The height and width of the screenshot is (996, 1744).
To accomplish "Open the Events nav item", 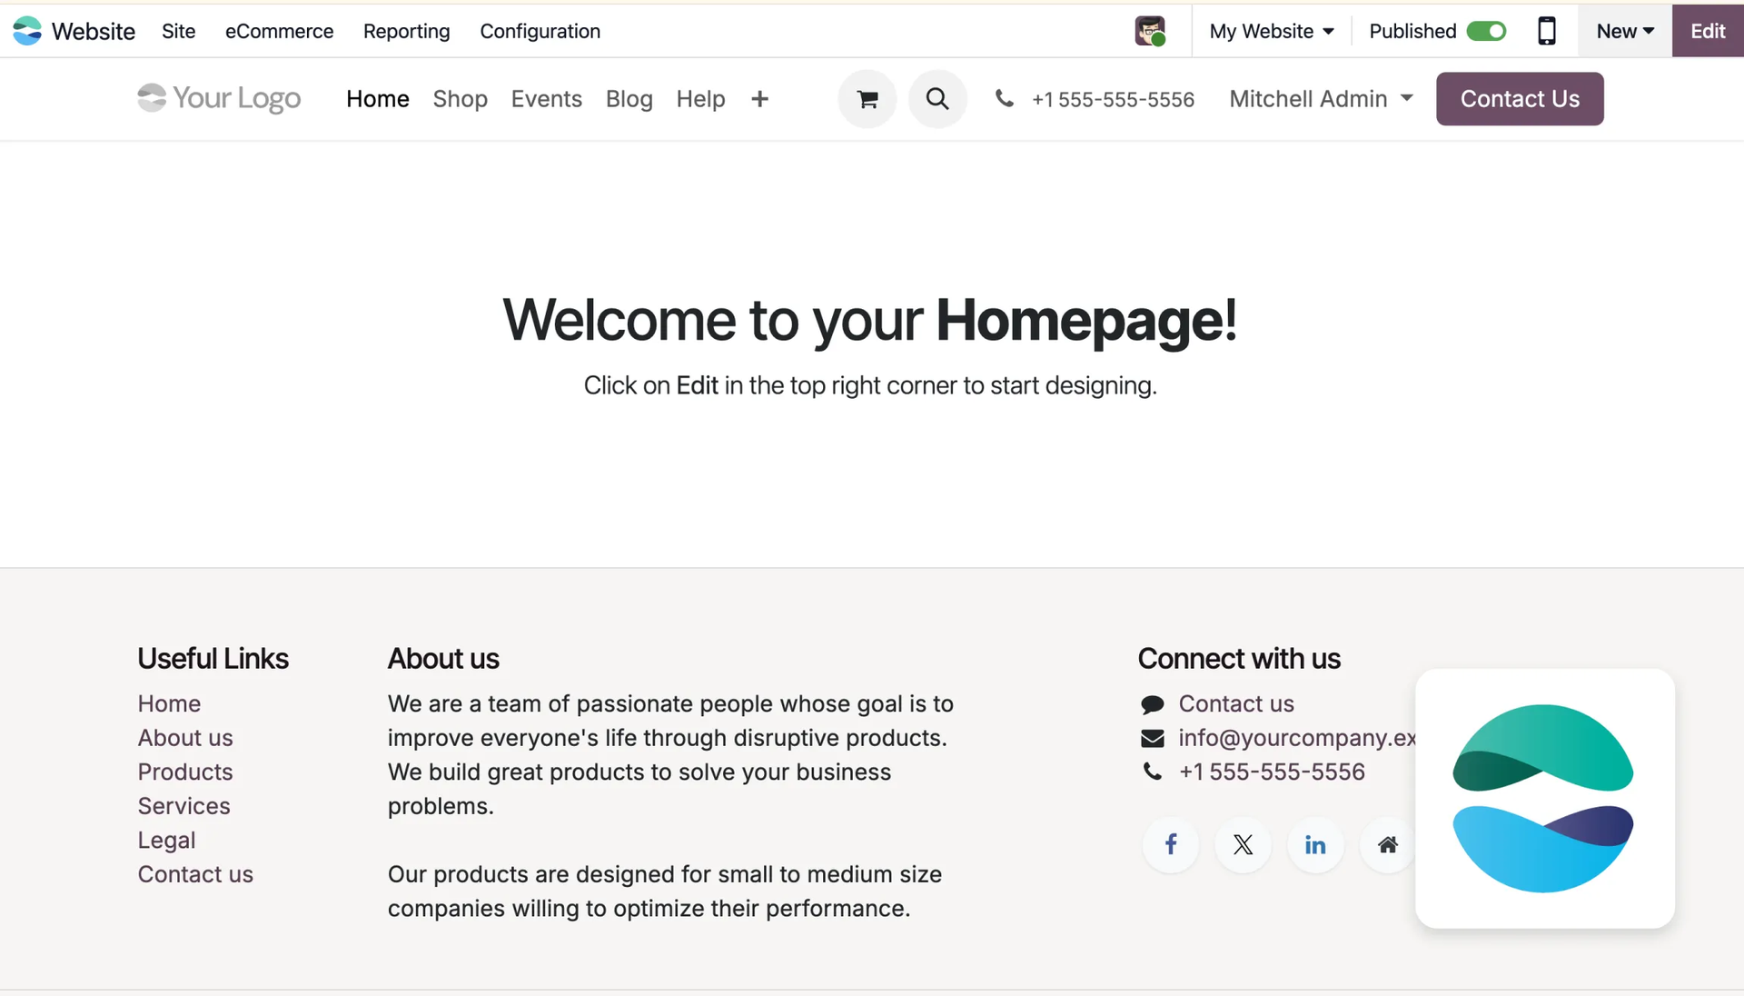I will coord(547,98).
